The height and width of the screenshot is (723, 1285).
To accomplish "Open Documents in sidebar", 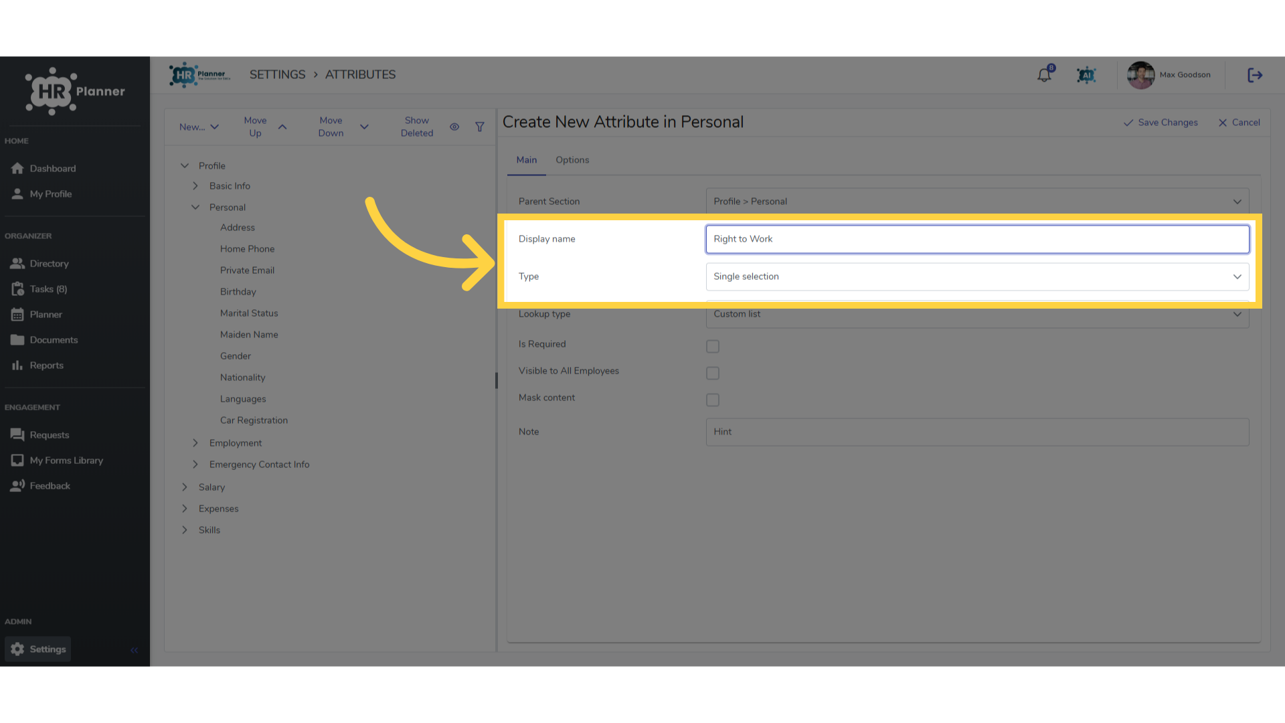I will (45, 339).
